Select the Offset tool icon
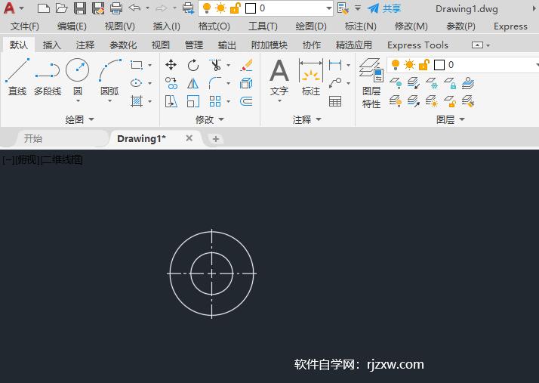Screen dimensions: 539x383 pyautogui.click(x=246, y=101)
